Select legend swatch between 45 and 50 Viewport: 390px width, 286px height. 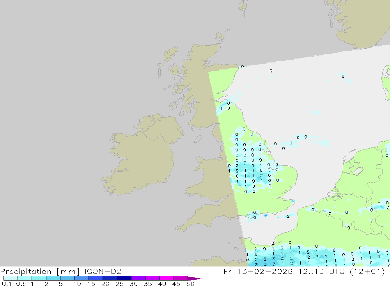pyautogui.click(x=181, y=278)
